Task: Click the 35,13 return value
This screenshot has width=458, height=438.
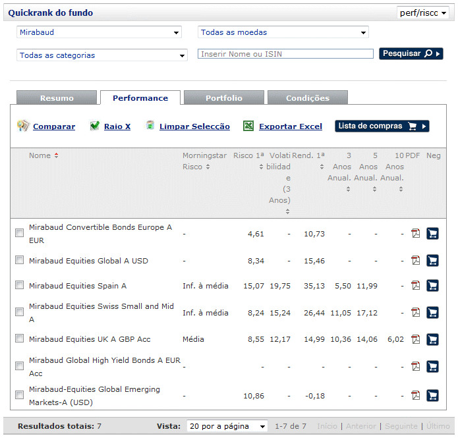Action: point(314,286)
